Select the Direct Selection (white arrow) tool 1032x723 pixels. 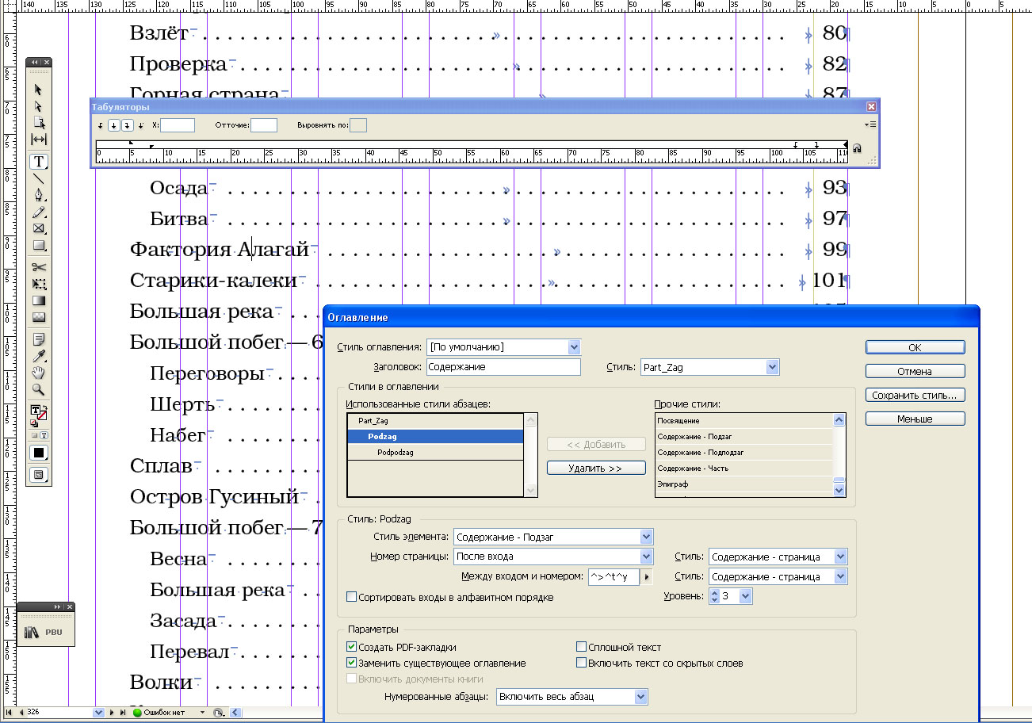pyautogui.click(x=38, y=106)
